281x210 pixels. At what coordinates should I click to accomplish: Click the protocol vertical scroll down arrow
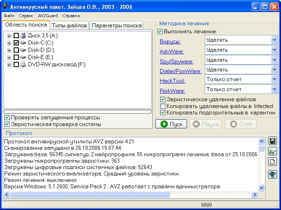tap(261, 188)
